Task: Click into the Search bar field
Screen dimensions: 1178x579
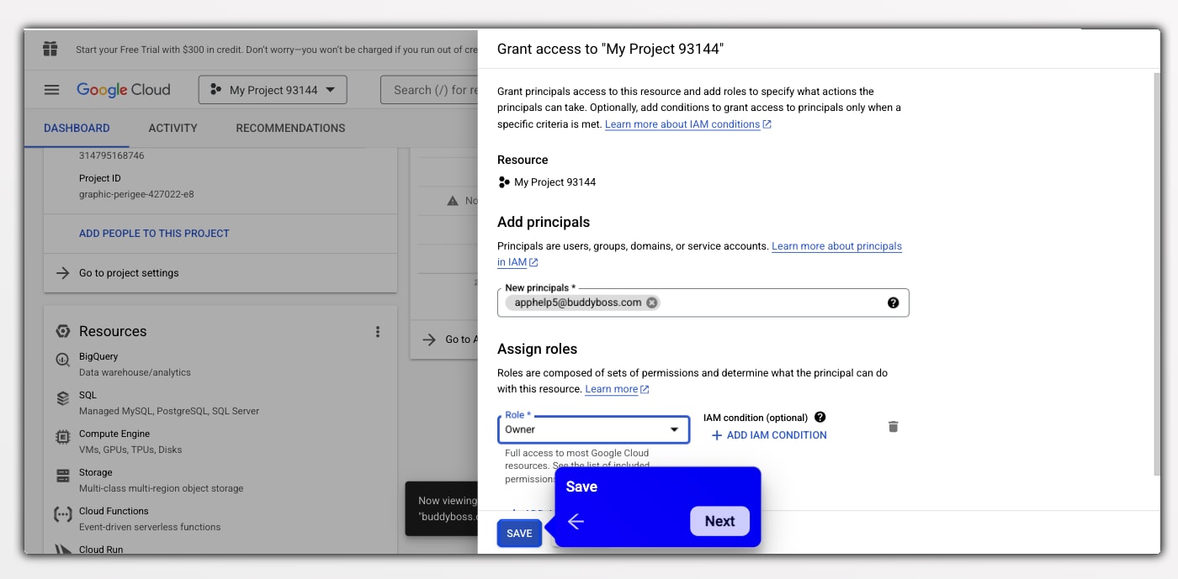Action: click(x=429, y=90)
